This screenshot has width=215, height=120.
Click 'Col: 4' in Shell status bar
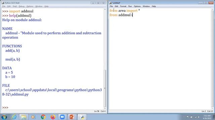103,111
